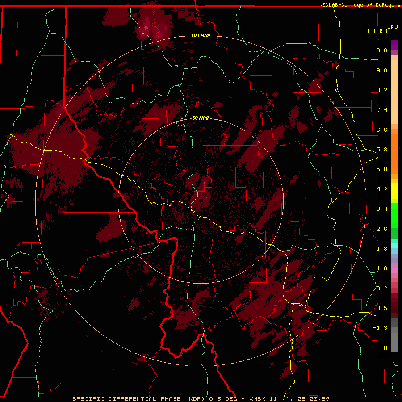Screen dimensions: 402x402
Task: Click the 6.6 value on the scale
Action: point(382,130)
